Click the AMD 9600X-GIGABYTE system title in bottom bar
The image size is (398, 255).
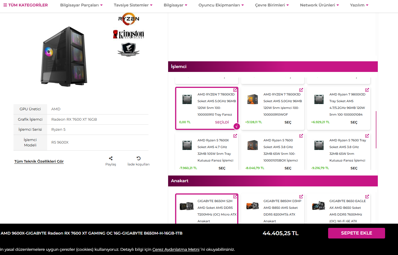(x=92, y=233)
